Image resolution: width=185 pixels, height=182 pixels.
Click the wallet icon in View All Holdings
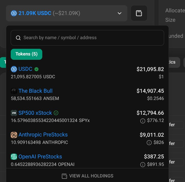(64, 176)
